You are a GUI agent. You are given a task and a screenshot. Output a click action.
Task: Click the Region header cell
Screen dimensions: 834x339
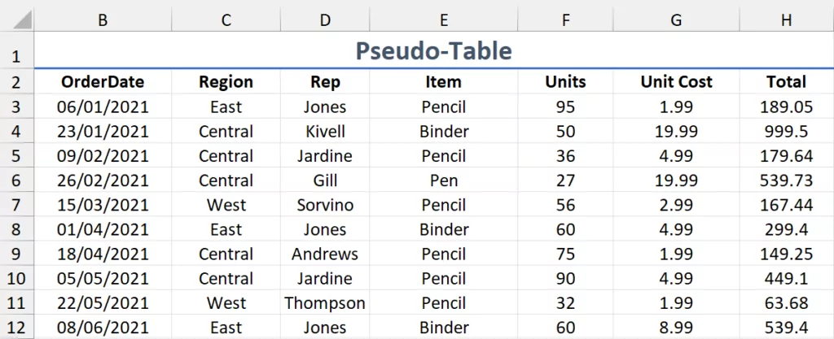226,82
